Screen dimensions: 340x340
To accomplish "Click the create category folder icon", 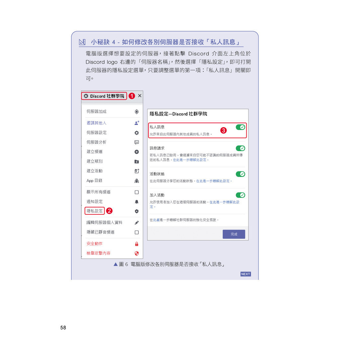I will [x=136, y=162].
